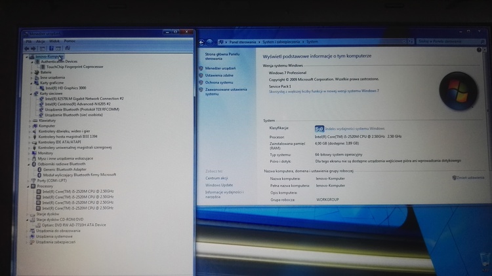Select Moduł wyliczający Bluetooth firmy Microsoft

tap(79, 175)
